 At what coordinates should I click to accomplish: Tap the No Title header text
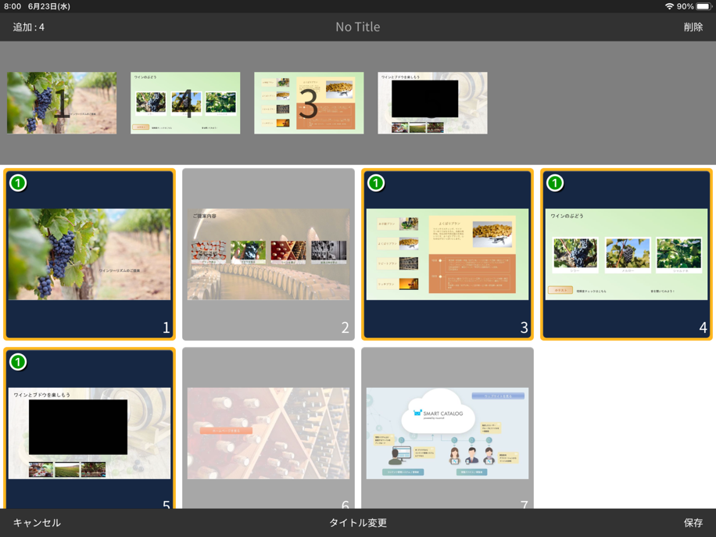click(357, 27)
